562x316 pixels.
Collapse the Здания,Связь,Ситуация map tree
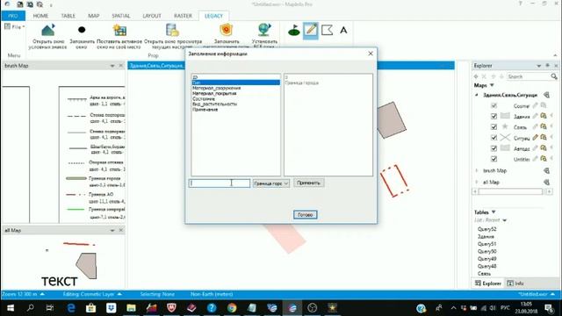pyautogui.click(x=477, y=95)
